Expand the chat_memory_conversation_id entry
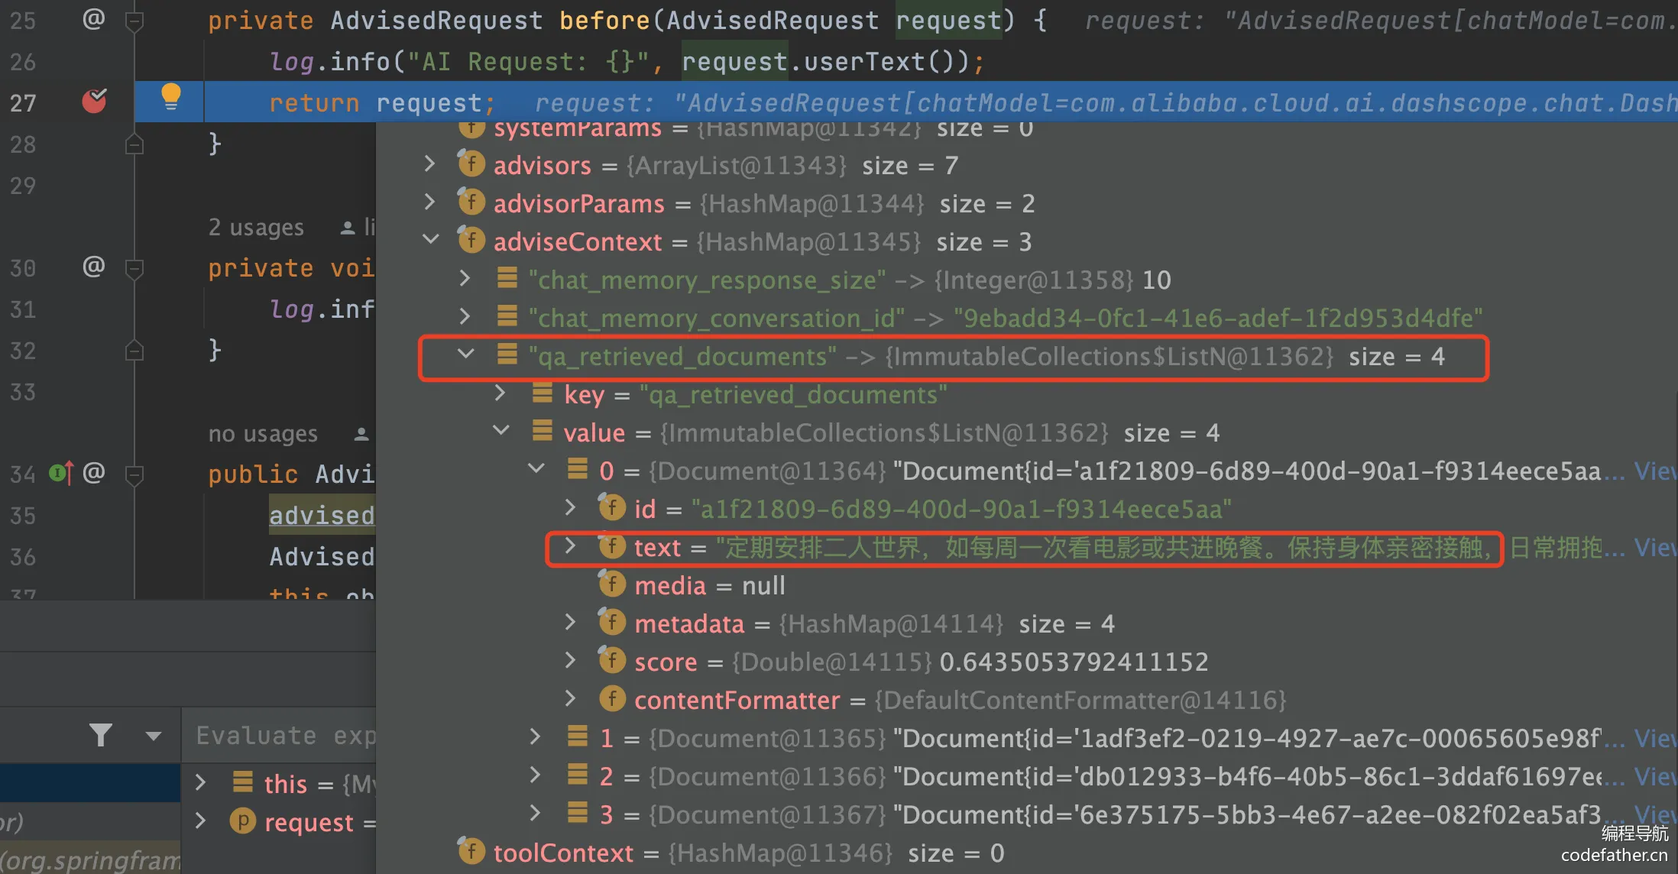 465,316
